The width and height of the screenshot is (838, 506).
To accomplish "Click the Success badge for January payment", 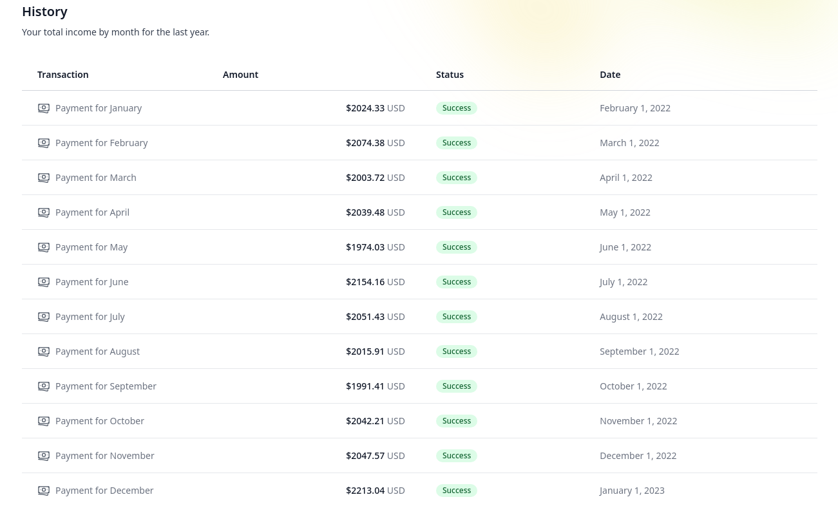I will click(x=457, y=108).
